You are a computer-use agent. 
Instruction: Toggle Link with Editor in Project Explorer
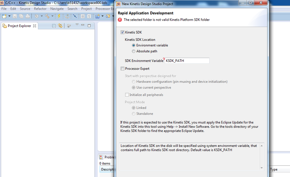point(60,26)
